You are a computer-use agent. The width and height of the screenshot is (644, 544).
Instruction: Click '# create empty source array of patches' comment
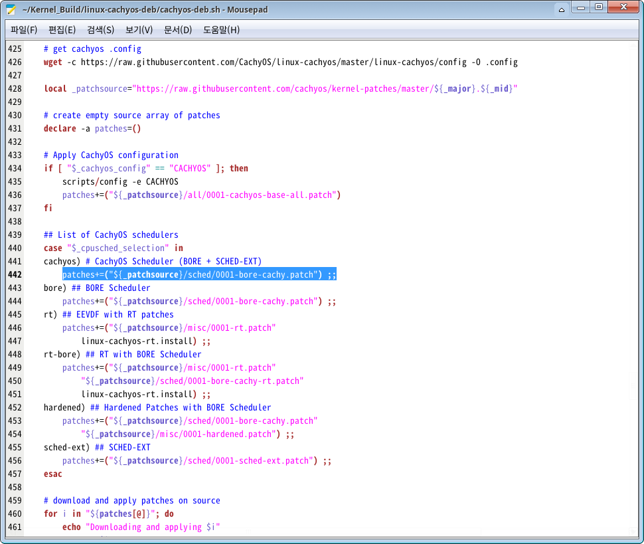click(x=132, y=116)
